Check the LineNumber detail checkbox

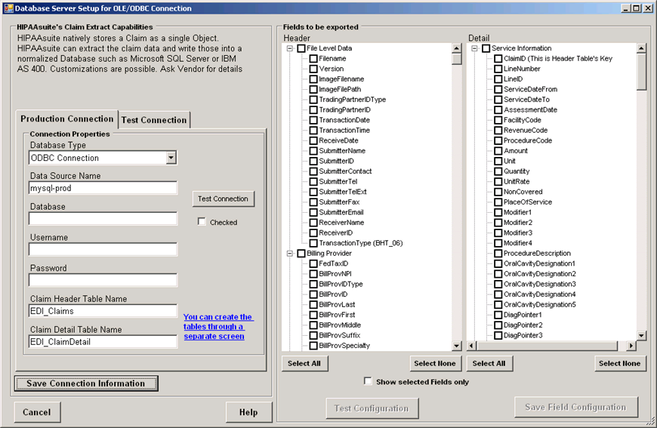point(498,69)
